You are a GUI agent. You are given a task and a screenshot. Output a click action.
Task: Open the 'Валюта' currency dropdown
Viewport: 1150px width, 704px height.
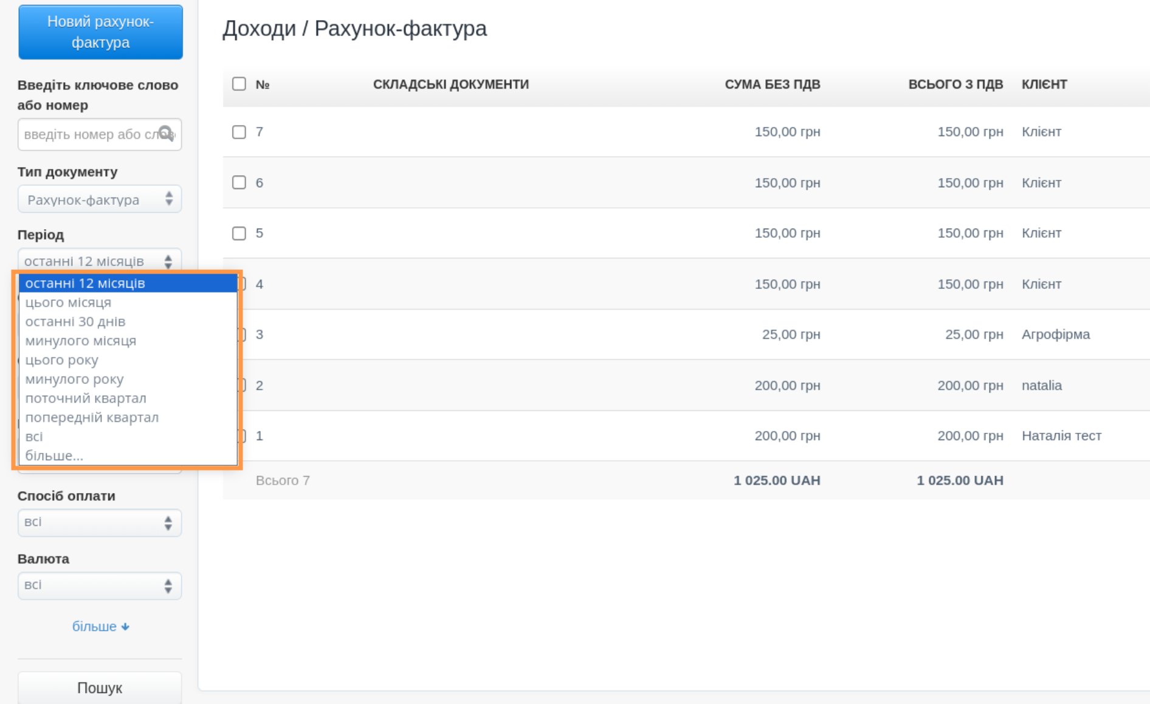tap(100, 585)
